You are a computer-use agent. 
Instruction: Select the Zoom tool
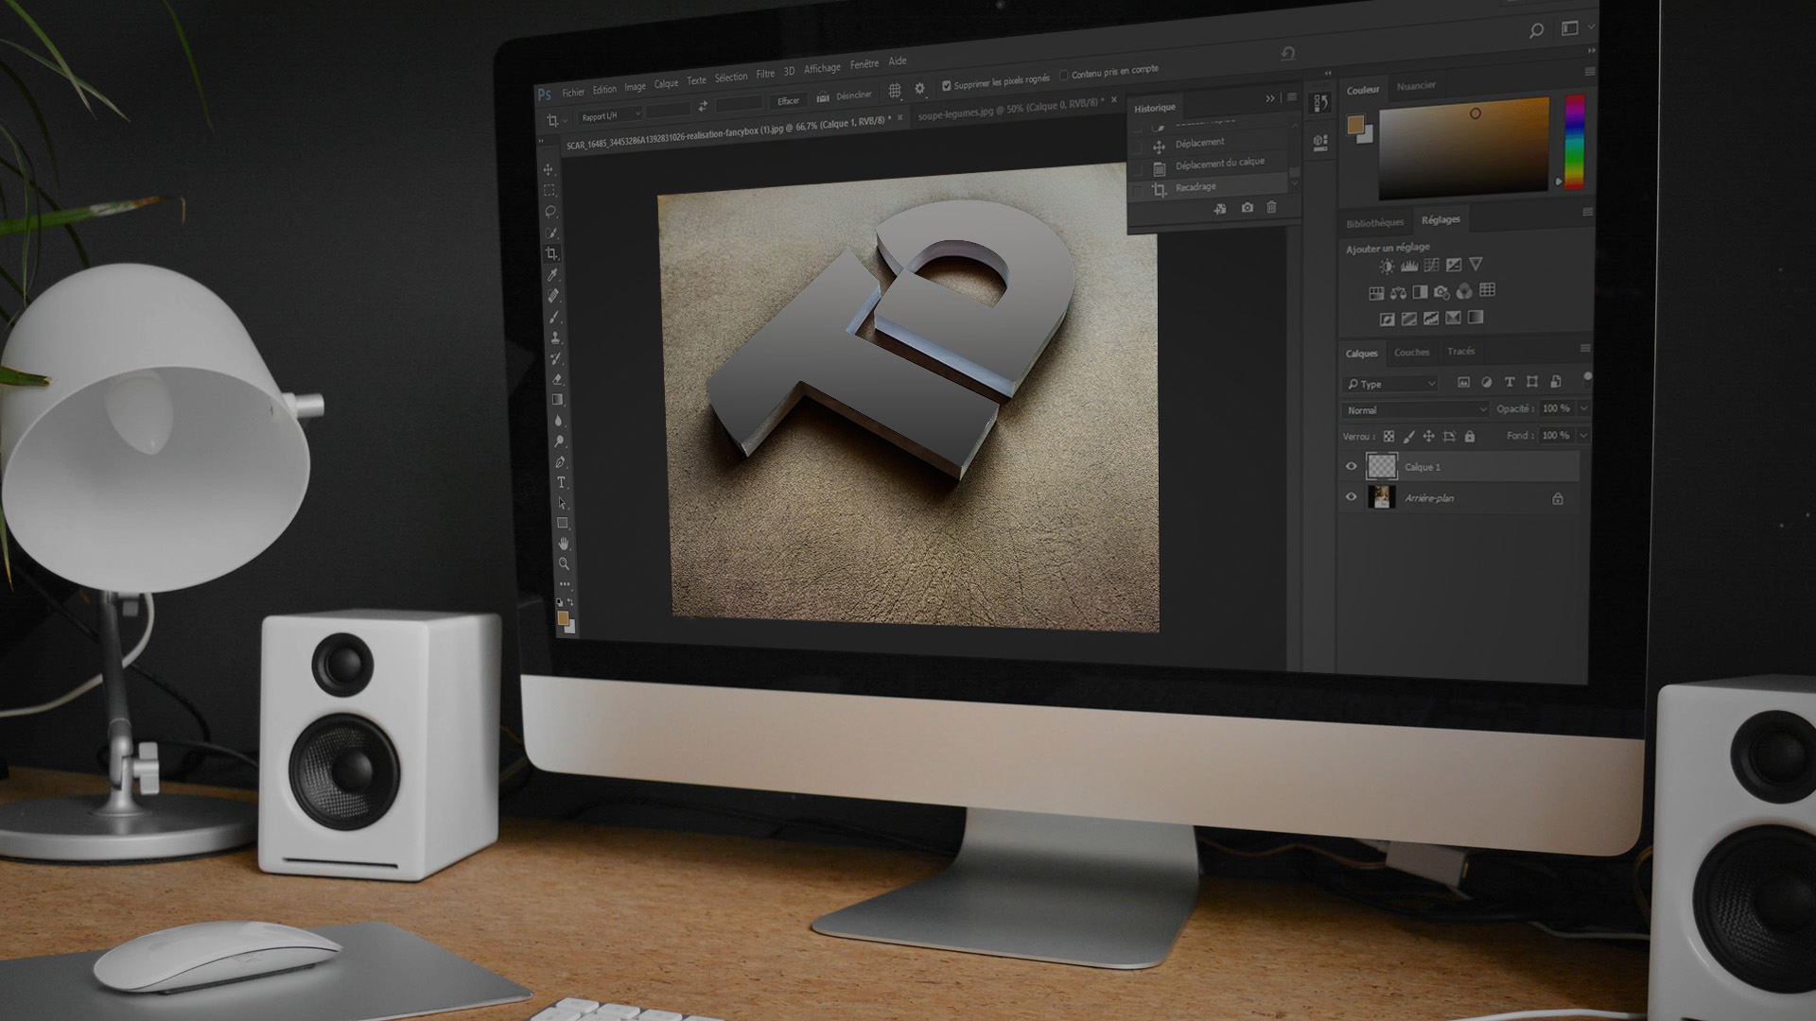click(x=565, y=563)
